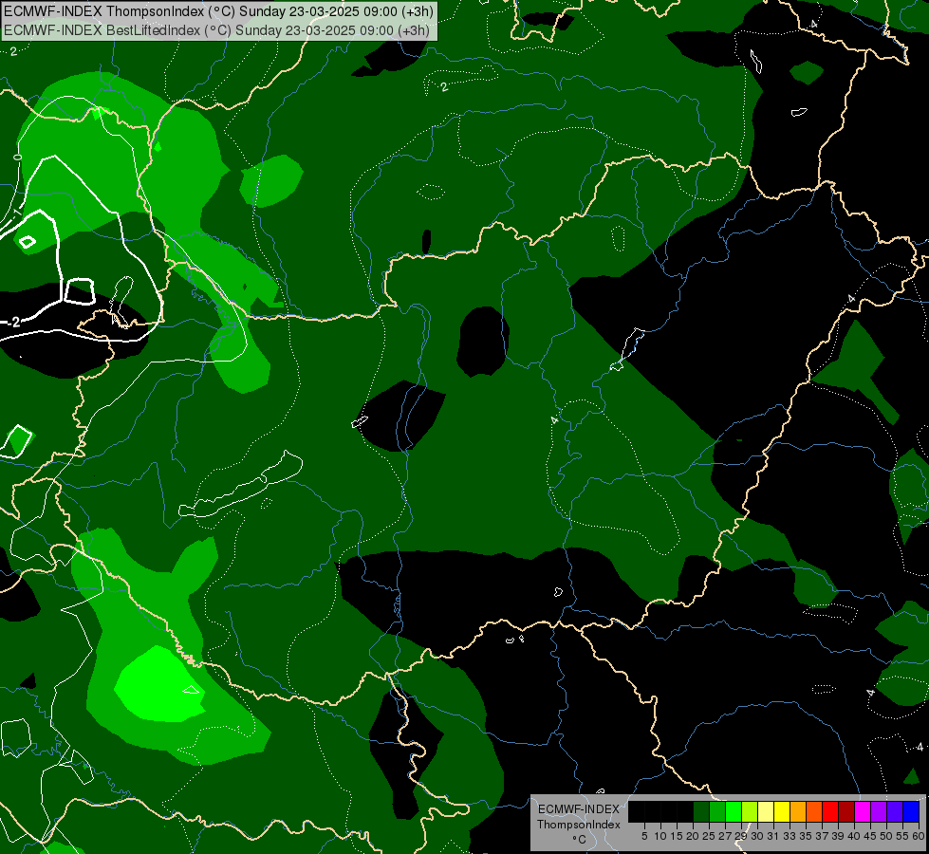Click legend tick label 50
The height and width of the screenshot is (854, 929).
click(x=886, y=836)
